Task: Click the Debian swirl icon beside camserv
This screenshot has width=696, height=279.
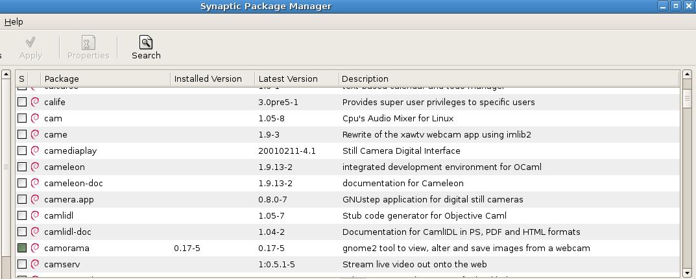Action: [x=35, y=264]
